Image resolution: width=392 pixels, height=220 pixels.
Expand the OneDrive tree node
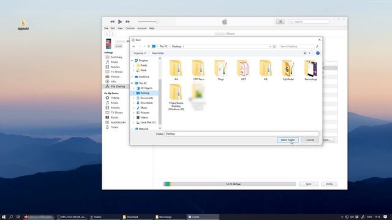[132, 77]
